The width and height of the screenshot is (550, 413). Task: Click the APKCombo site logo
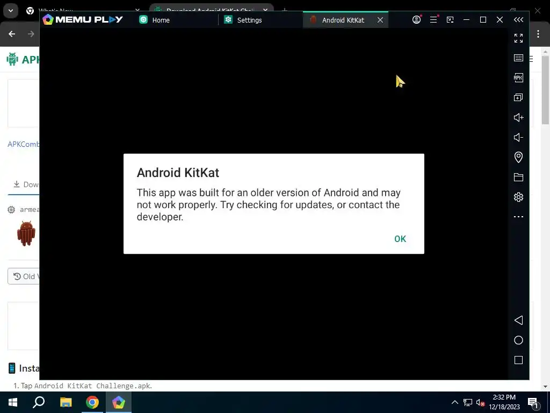[x=23, y=59]
